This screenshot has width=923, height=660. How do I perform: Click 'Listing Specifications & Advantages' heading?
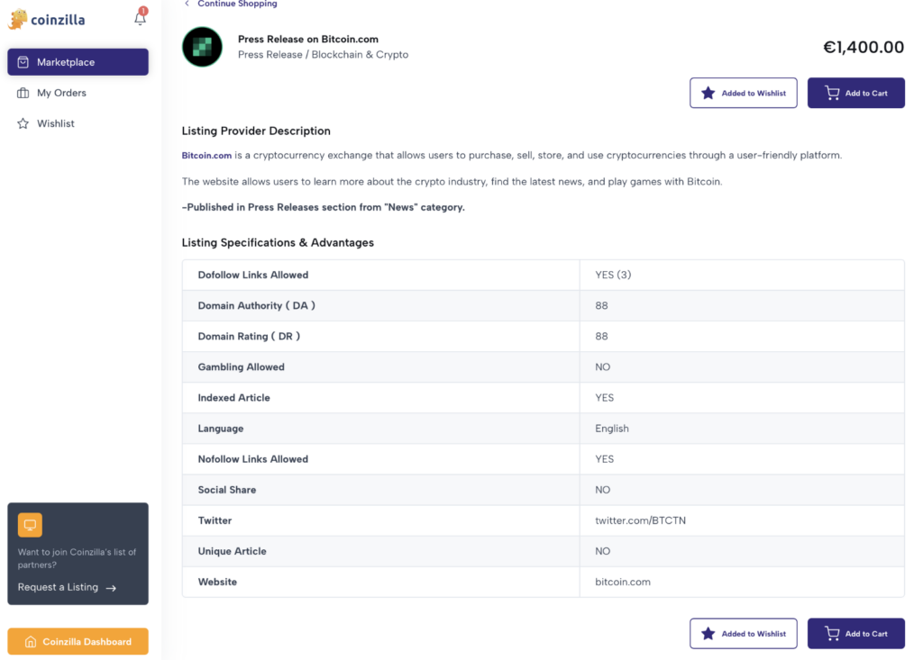278,242
